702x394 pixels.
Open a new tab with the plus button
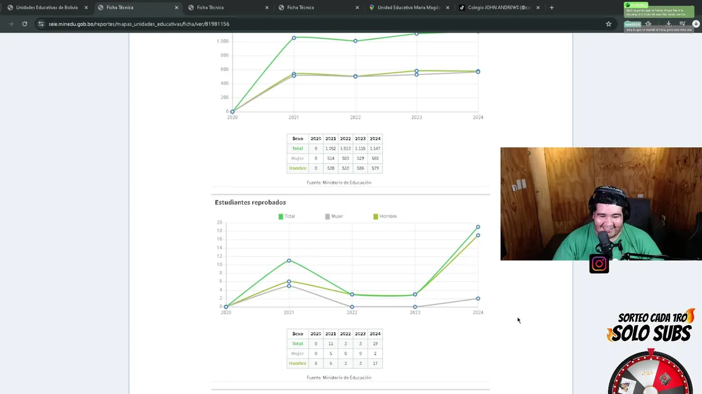point(551,8)
